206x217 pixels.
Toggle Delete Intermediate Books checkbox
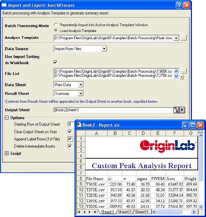click(70, 146)
